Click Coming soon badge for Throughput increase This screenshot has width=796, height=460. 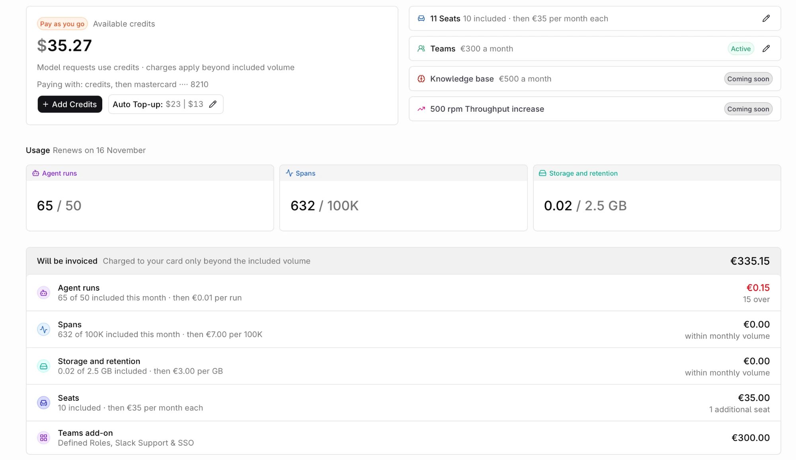[x=748, y=109]
